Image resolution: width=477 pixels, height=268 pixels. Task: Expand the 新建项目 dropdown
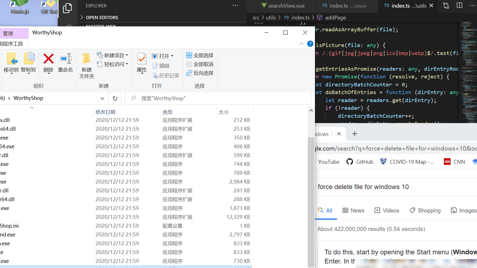[x=127, y=55]
